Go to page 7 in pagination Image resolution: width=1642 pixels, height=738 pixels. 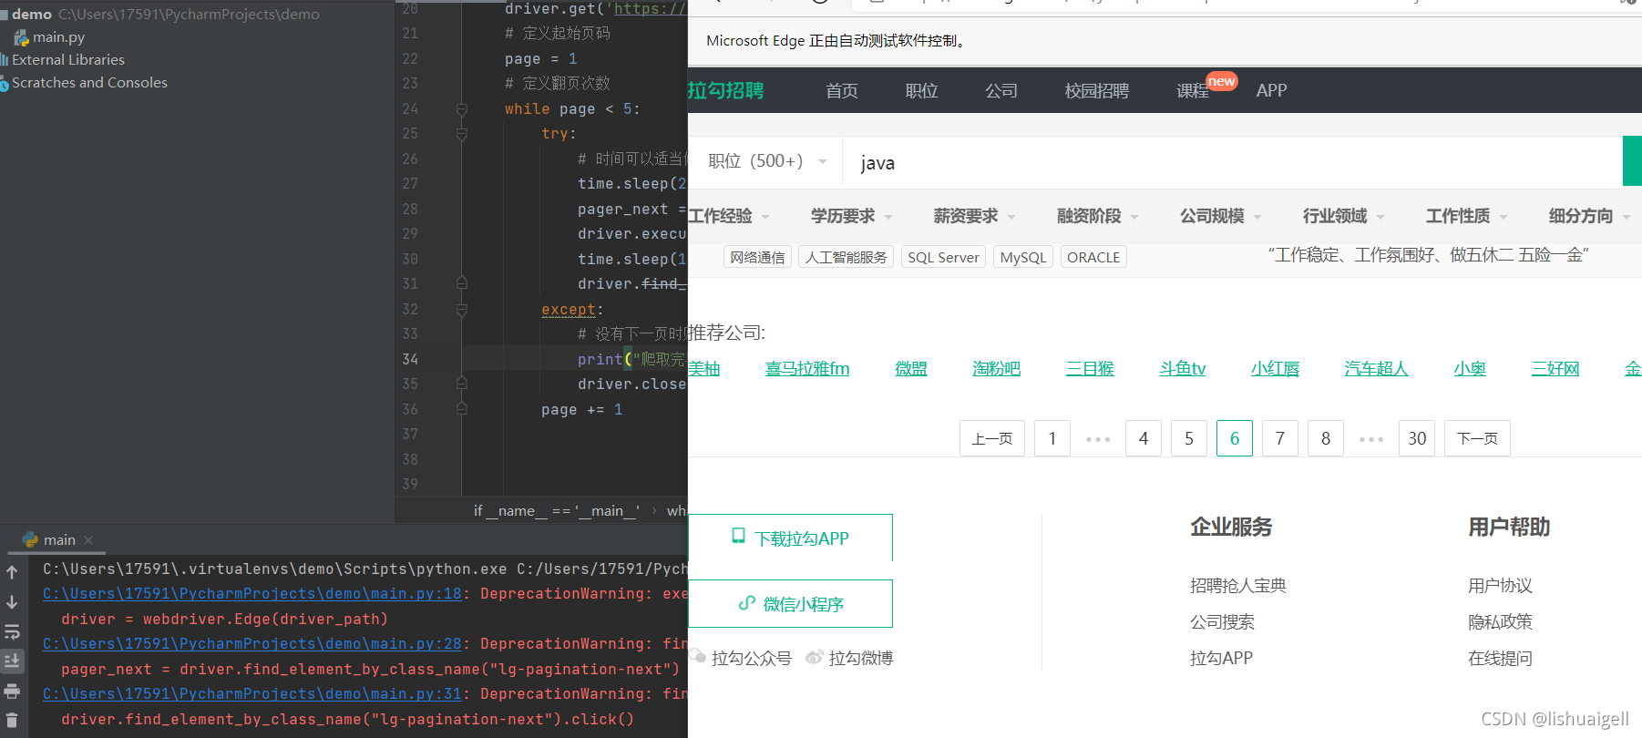pyautogui.click(x=1280, y=438)
